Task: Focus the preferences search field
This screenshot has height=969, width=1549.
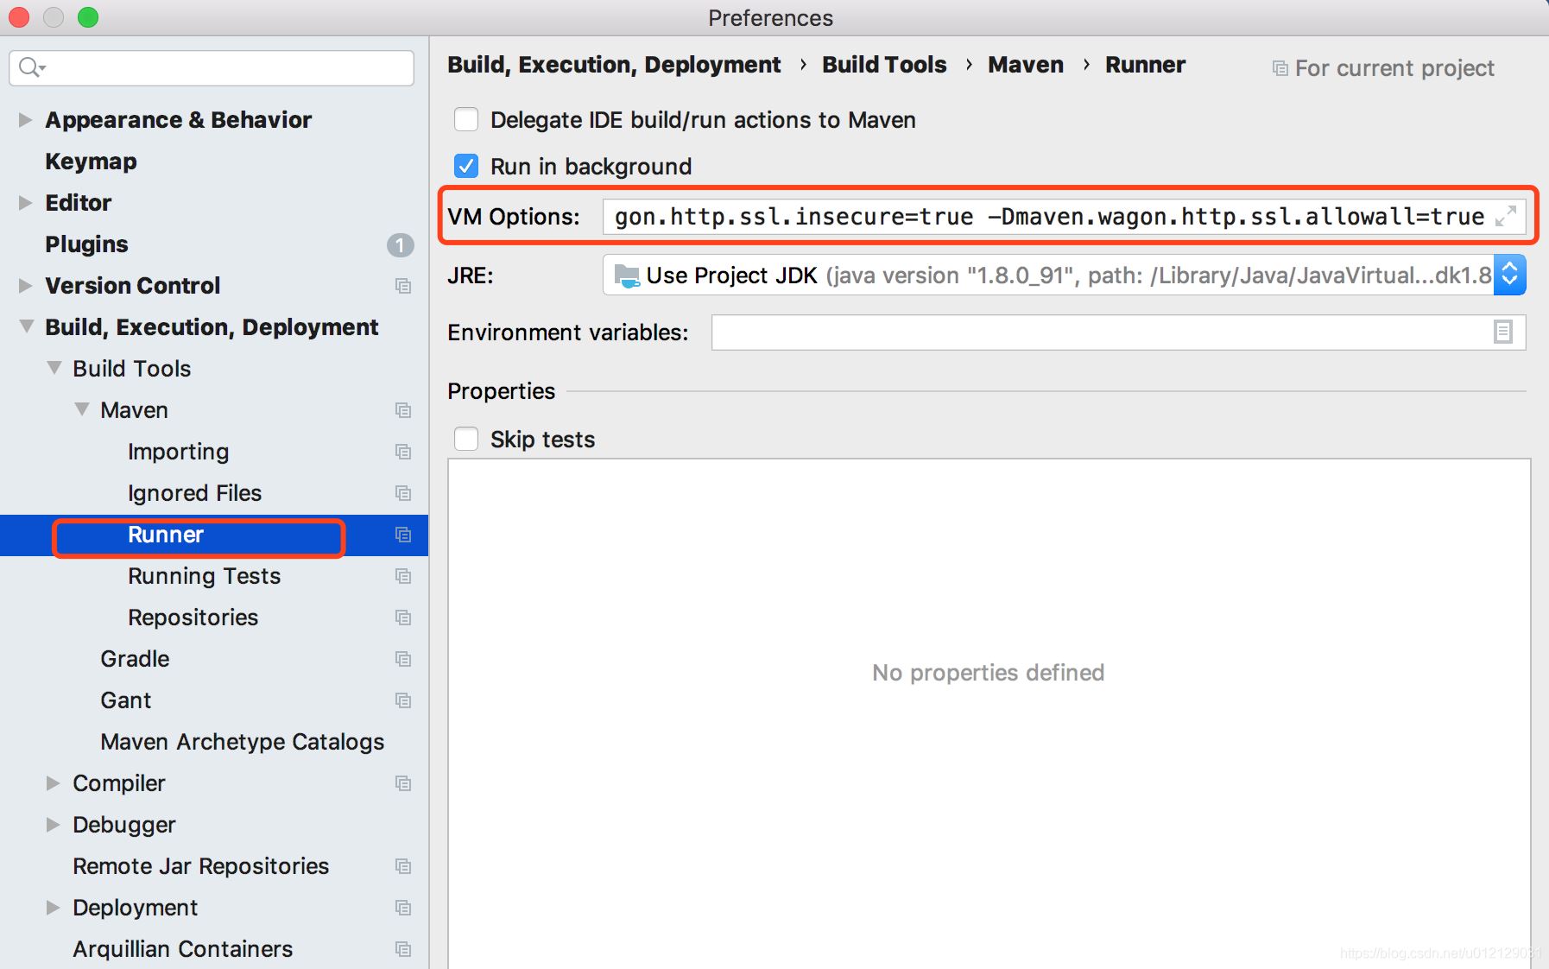Action: (212, 67)
